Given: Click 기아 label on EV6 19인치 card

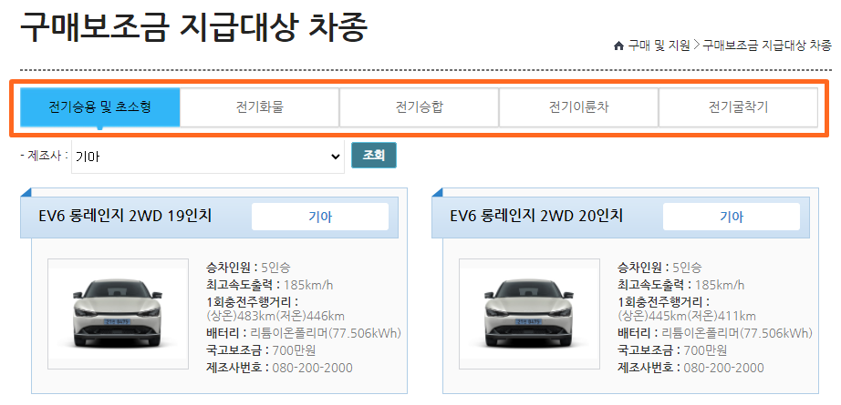Looking at the screenshot, I should coord(320,217).
